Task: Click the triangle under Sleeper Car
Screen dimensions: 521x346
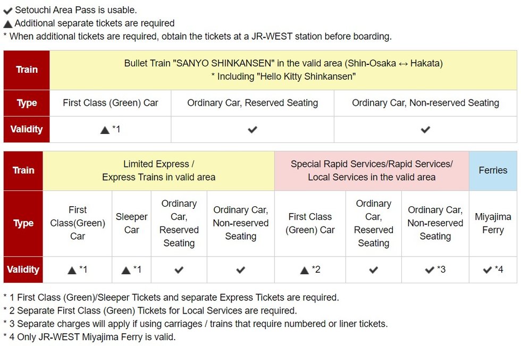Action: (126, 270)
